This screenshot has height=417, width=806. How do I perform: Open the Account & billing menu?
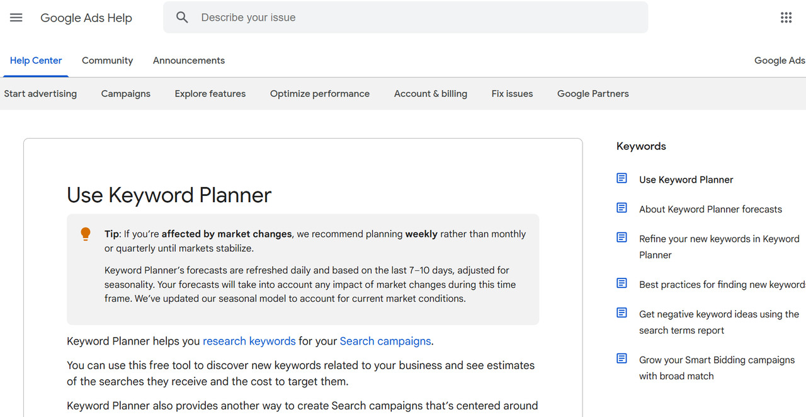pos(431,94)
